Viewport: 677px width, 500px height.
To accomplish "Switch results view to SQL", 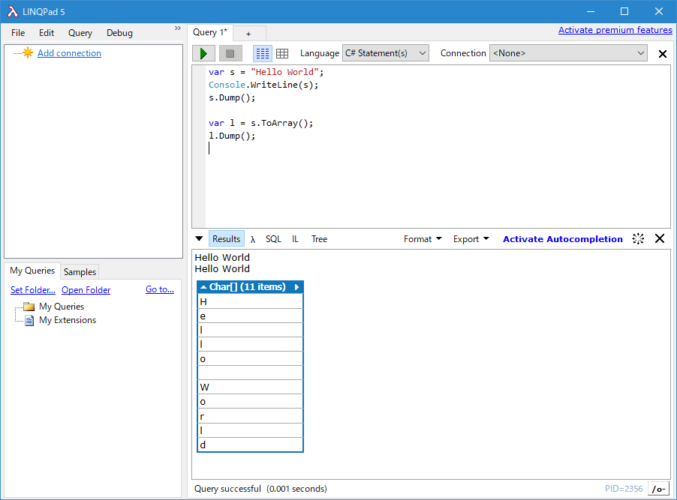I will point(273,238).
